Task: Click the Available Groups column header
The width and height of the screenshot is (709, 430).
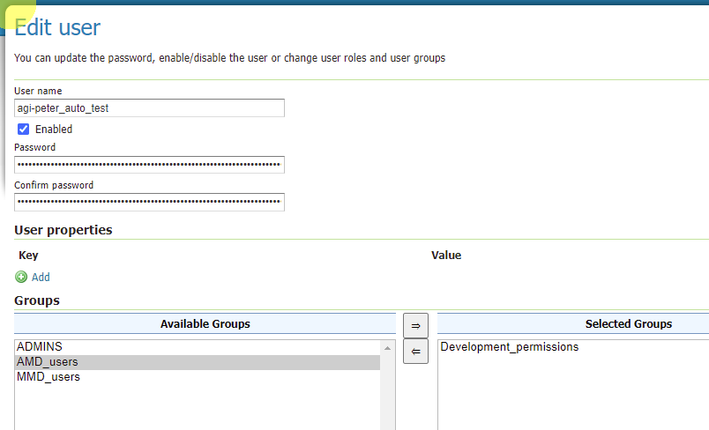Action: coord(205,324)
